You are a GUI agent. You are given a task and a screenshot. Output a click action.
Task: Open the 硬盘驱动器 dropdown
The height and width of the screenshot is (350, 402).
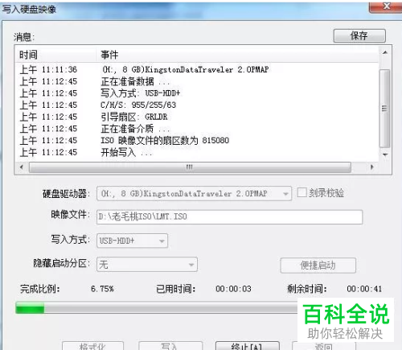point(194,193)
